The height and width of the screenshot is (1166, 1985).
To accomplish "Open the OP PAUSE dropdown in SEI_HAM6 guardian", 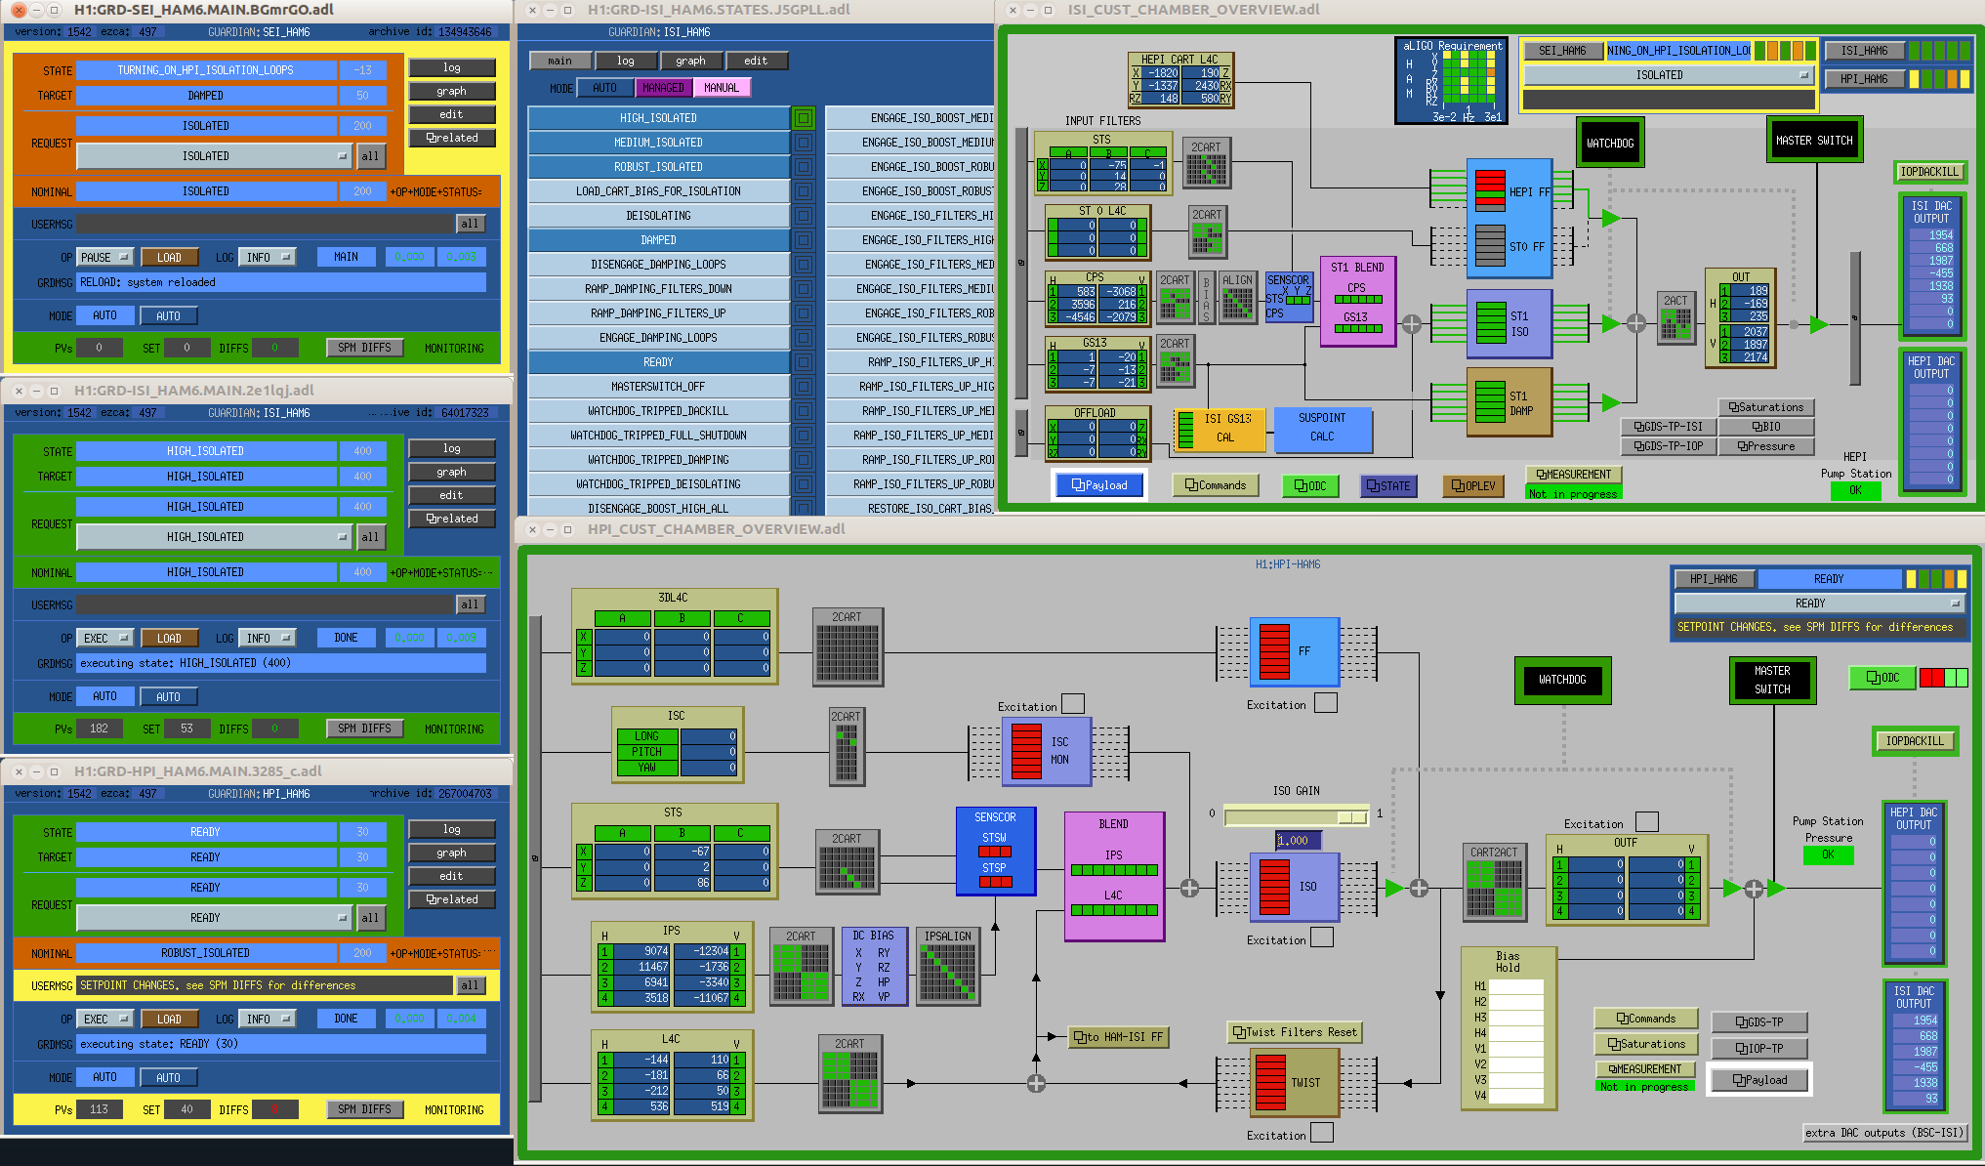I will point(104,258).
